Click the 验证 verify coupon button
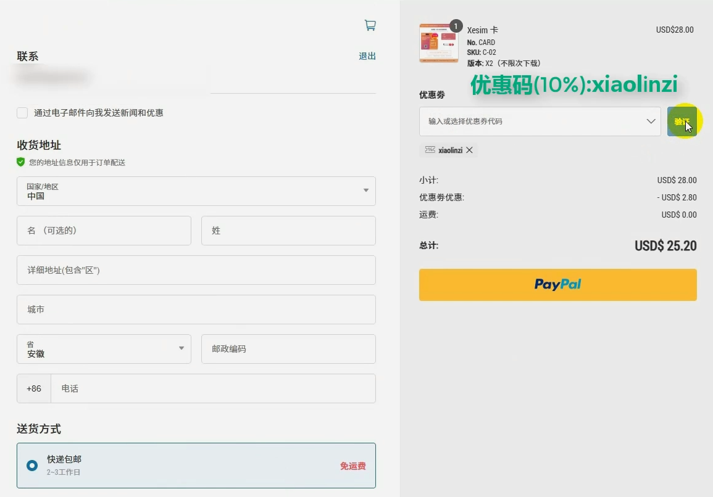The height and width of the screenshot is (497, 713). [x=682, y=121]
